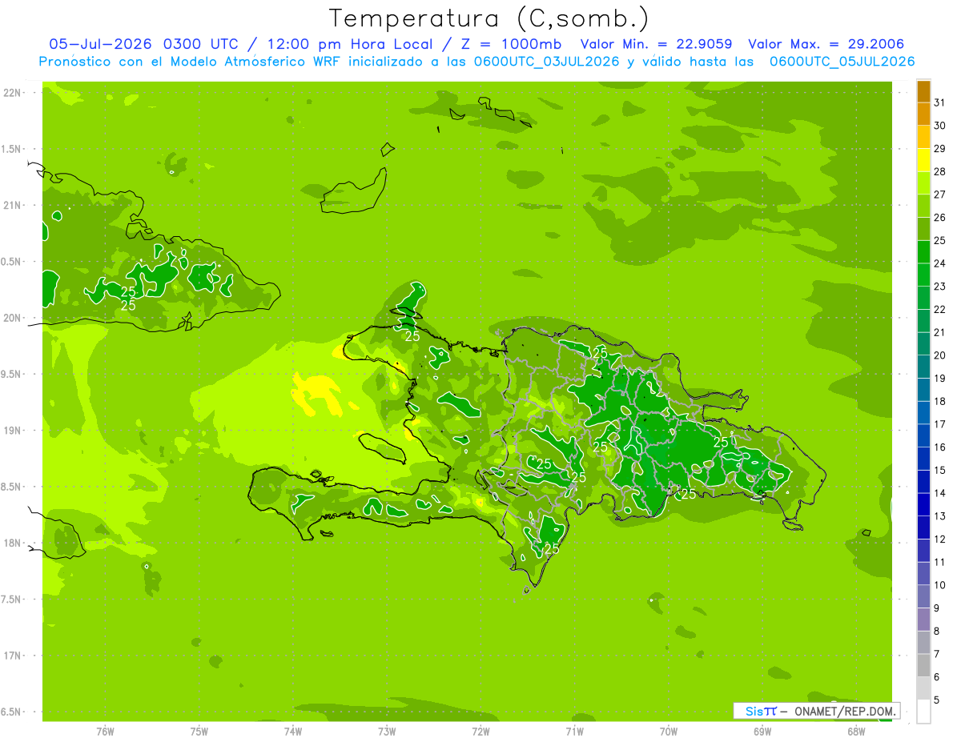Click the legend color band between 22 and 23
961x742 pixels.
(923, 298)
